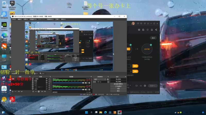206x115 pixels.
Task: Open OBS 设置 from the controls dock
Action: 118,89
